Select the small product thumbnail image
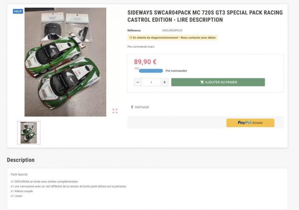This screenshot has height=210, width=299. pos(29,132)
